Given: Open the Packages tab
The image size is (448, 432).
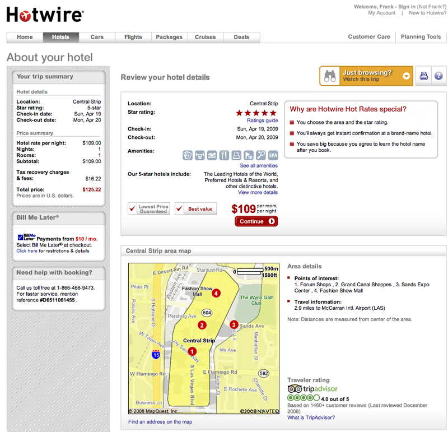Looking at the screenshot, I should [x=169, y=37].
